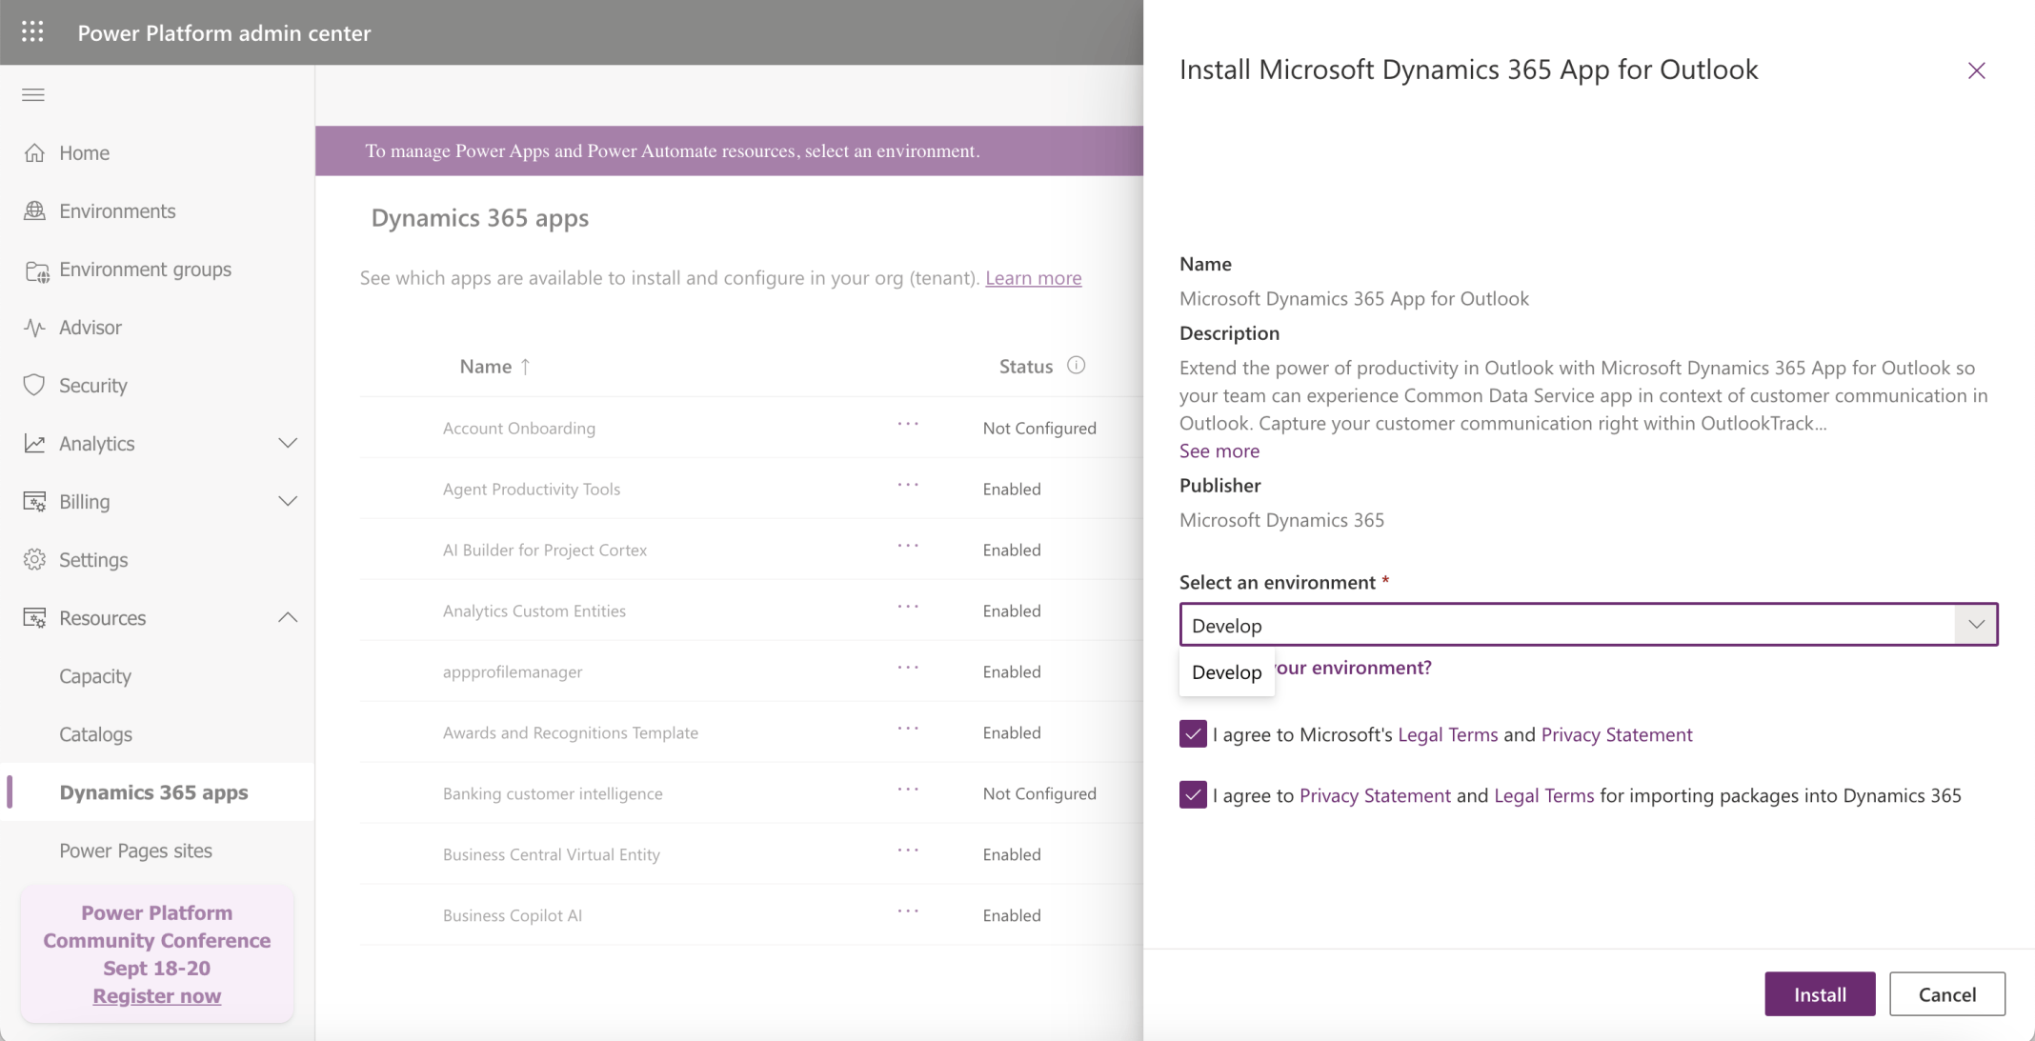
Task: Collapse the hamburger navigation menu
Action: (33, 94)
